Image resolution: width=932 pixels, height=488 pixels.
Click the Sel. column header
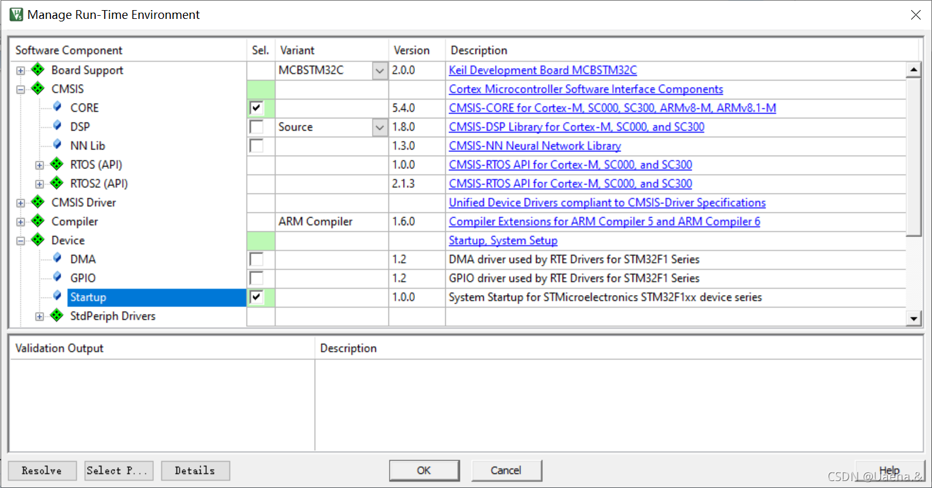260,50
